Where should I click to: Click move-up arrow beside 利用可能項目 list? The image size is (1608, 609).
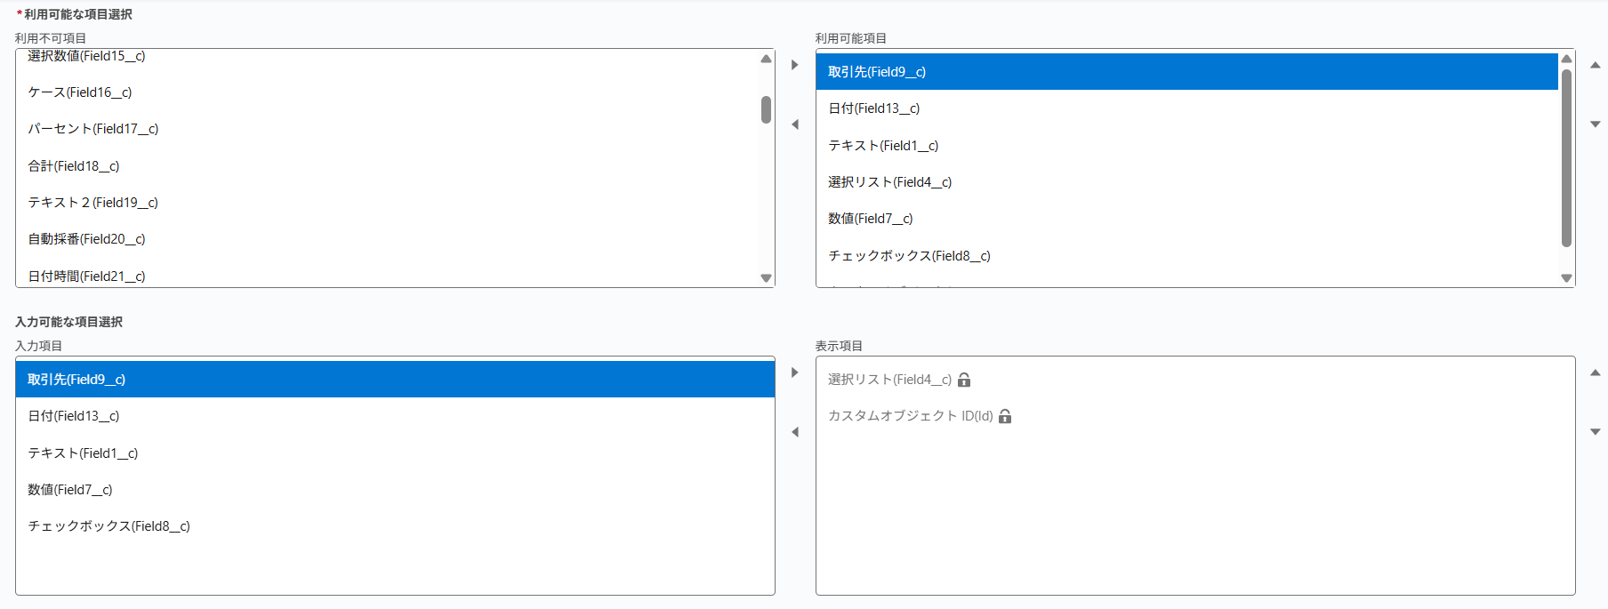[1595, 65]
